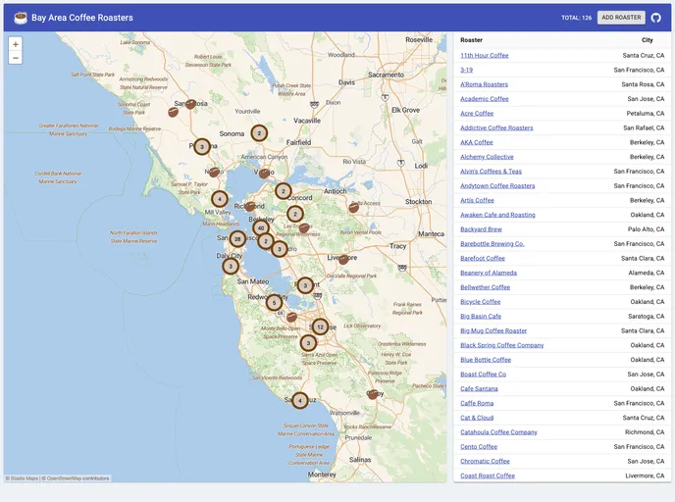Screen dimensions: 675x502
Task: Open the Beanery of Alameda link
Action: (489, 273)
